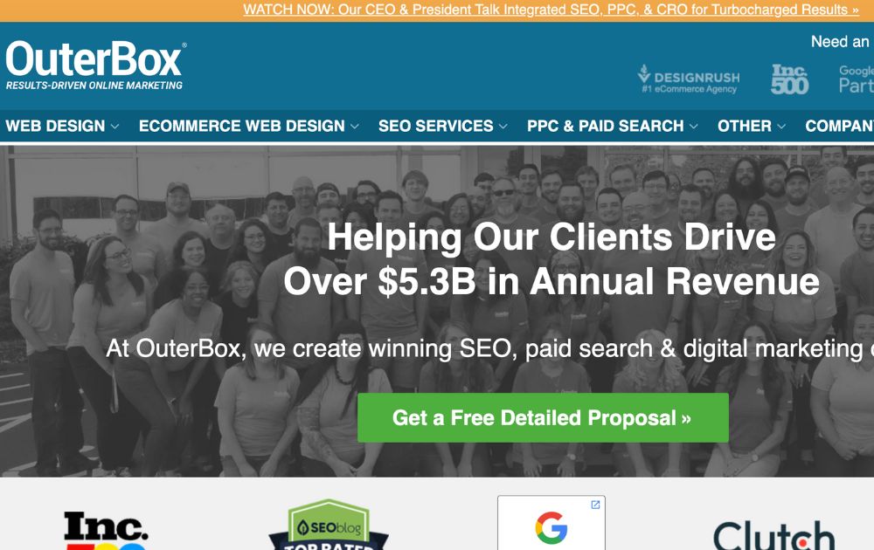This screenshot has width=874, height=550.
Task: Click the Google Partner badge in header
Action: [x=857, y=79]
